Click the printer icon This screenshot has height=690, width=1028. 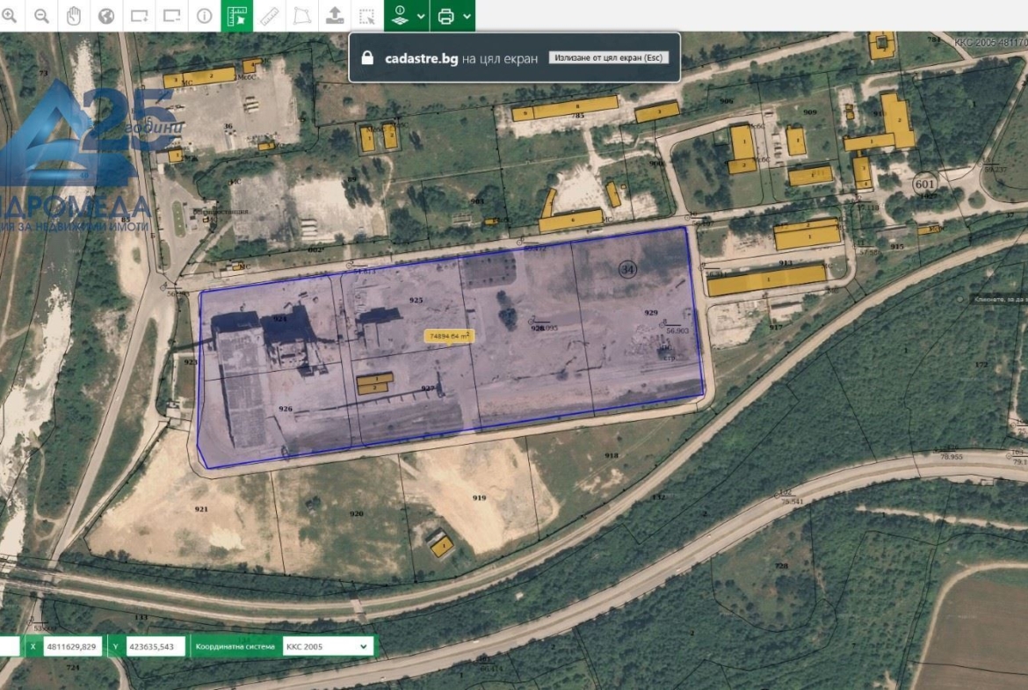445,16
